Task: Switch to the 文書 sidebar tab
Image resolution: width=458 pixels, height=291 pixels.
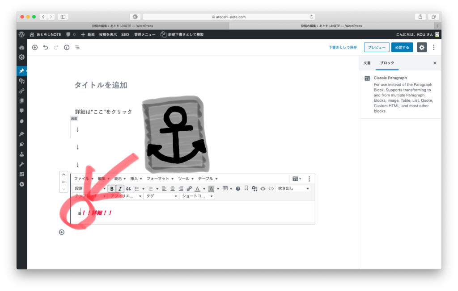Action: coord(367,63)
